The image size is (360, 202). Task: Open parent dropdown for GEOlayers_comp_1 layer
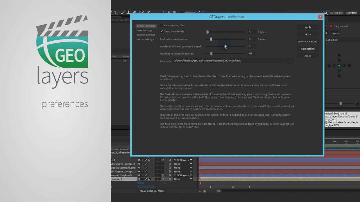point(183,171)
